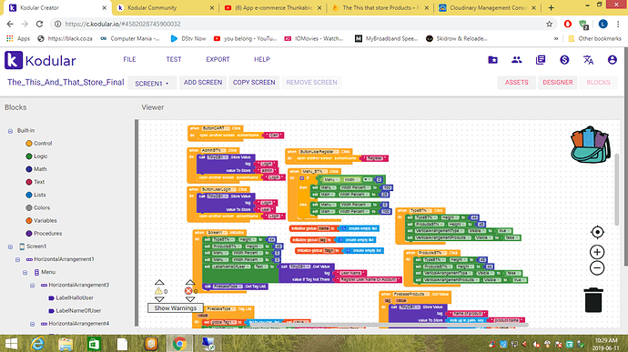Click the trash can in viewer

click(x=593, y=300)
